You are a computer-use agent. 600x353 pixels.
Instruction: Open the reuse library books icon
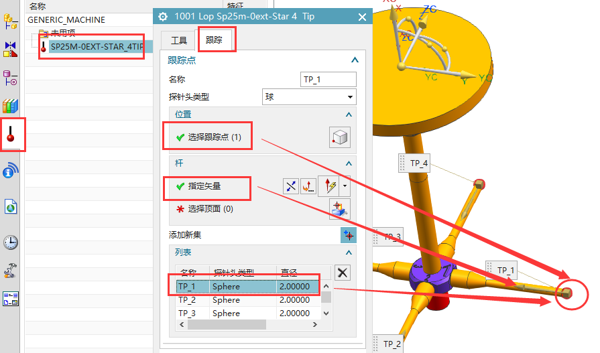pyautogui.click(x=10, y=106)
